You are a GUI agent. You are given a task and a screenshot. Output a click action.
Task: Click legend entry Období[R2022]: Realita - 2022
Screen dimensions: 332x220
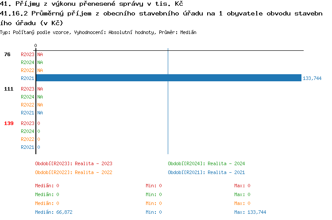[73, 172]
